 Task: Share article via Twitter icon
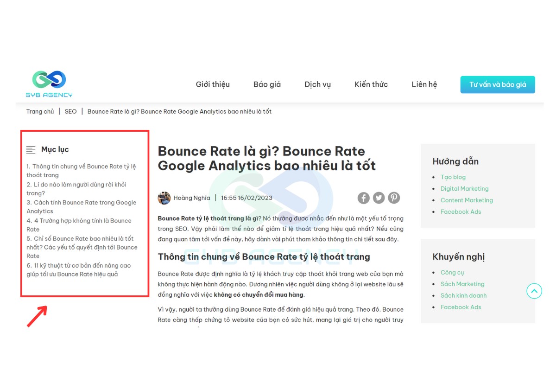pyautogui.click(x=379, y=198)
